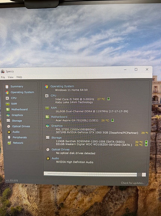
Task: Click SanDisk SSD temperature indicator
Action: 146,142
